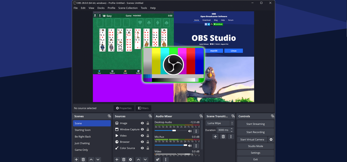Open source Filters button below preview
Screen dimensions: 347x162
[143, 108]
